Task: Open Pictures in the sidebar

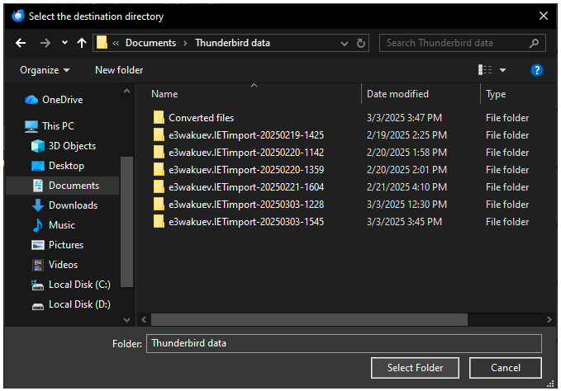Action: pyautogui.click(x=57, y=245)
